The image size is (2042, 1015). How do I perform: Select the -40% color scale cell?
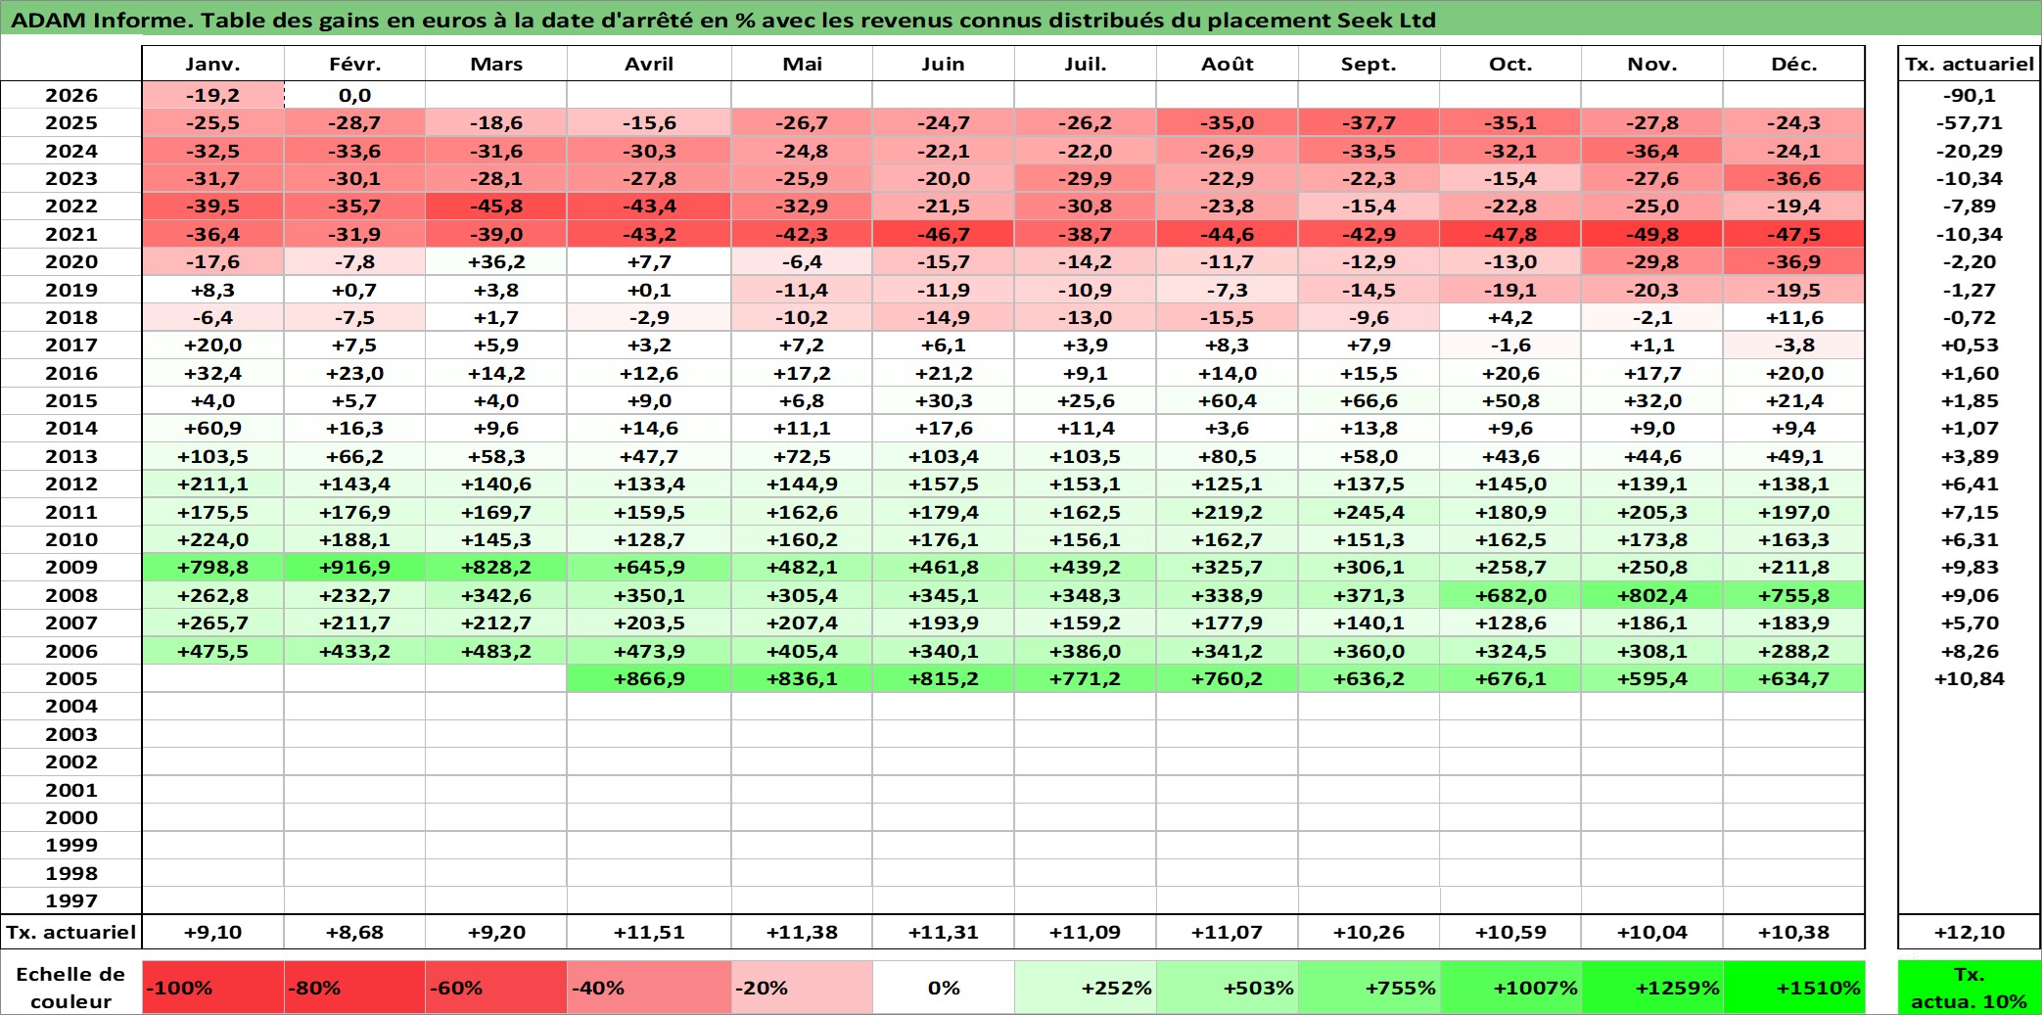click(x=649, y=988)
